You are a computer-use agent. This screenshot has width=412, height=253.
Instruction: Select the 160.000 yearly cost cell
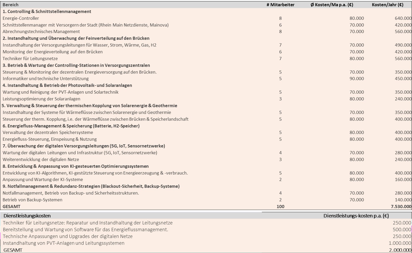(x=403, y=179)
